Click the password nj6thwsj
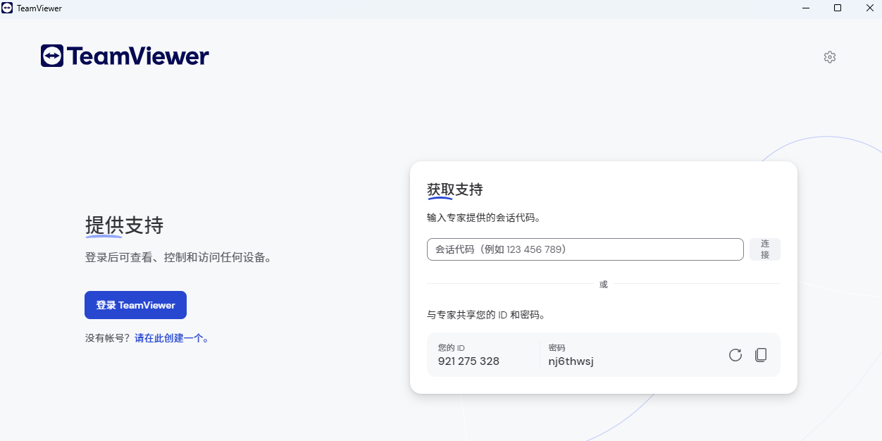 coord(570,361)
